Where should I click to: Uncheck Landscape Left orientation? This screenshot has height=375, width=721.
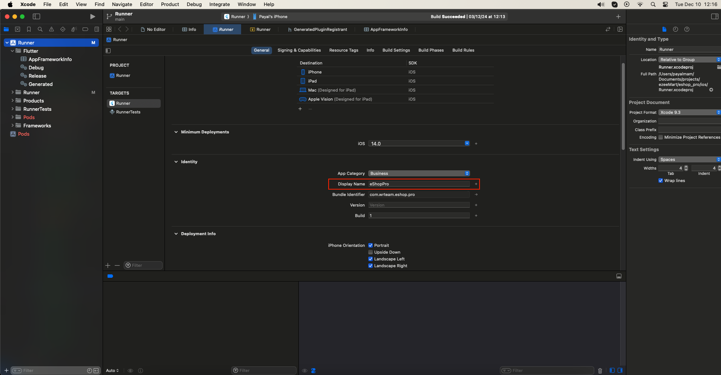tap(370, 259)
